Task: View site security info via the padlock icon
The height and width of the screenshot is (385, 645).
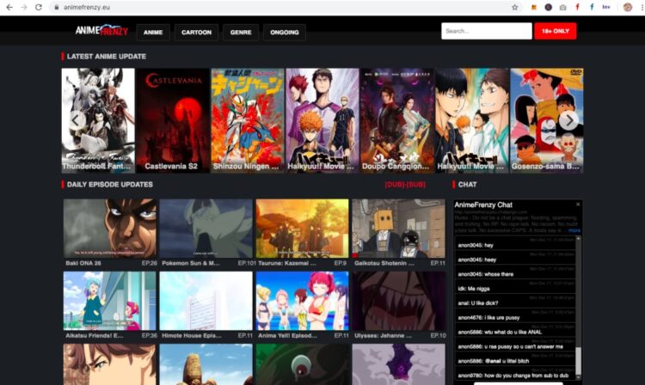Action: [x=57, y=7]
